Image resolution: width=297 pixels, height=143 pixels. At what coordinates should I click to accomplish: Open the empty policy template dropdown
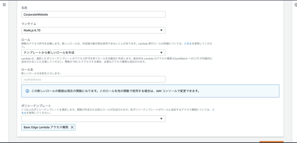pos(93,119)
